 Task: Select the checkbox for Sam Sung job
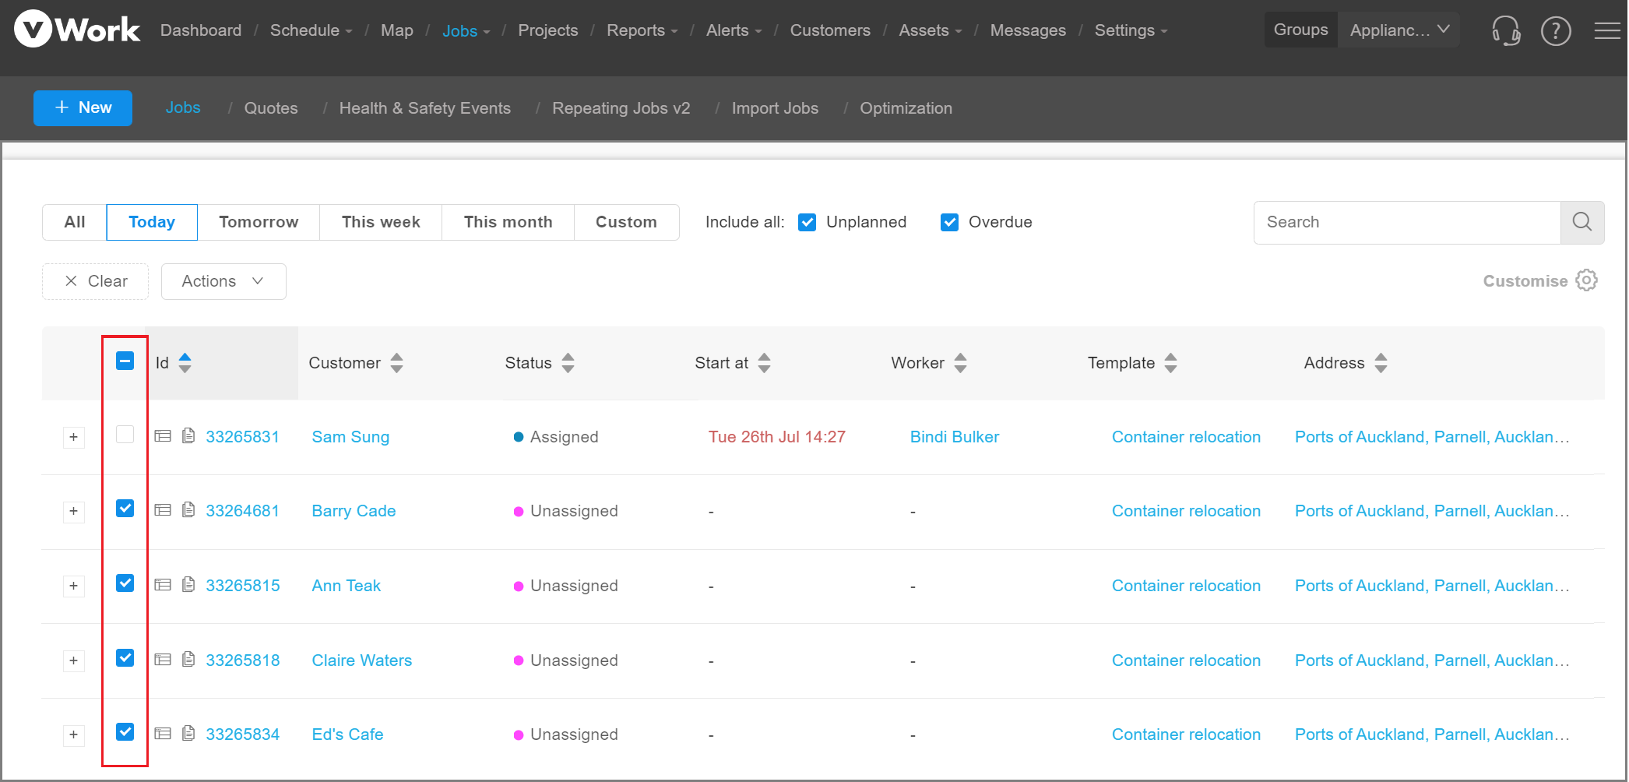(125, 435)
